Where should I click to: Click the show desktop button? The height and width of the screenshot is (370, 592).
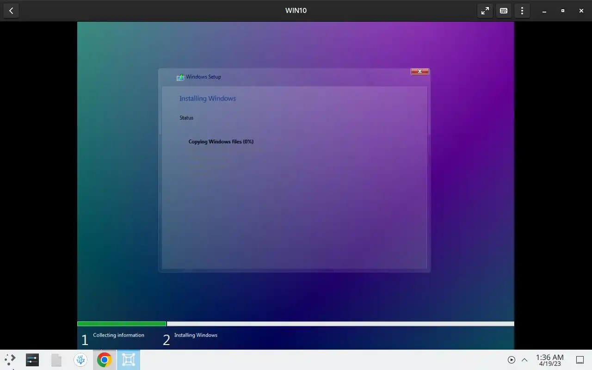580,360
